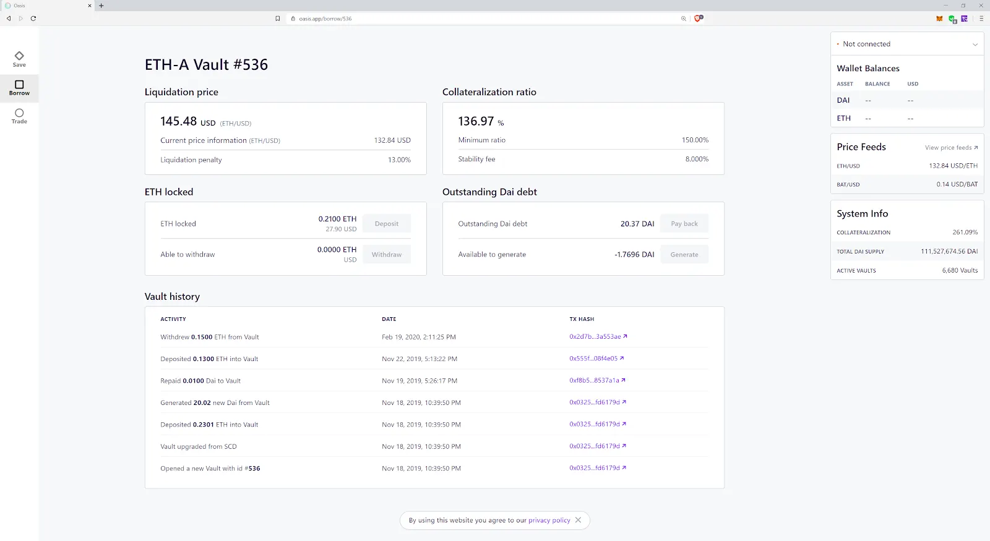Open a new browser tab
Image resolution: width=990 pixels, height=541 pixels.
[x=101, y=6]
